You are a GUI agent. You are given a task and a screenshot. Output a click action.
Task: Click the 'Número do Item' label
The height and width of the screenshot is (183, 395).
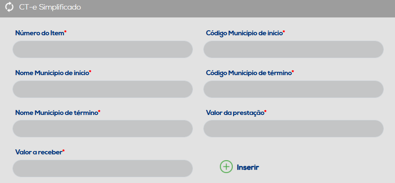(39, 33)
